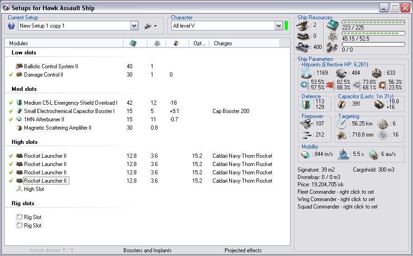Open the Projected effects panel
413x256 pixels.
243,250
